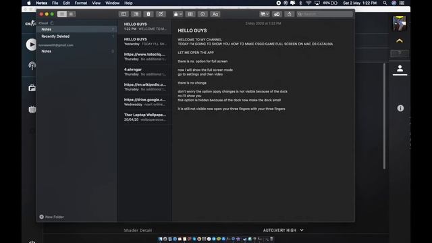Open Notification Center icon
The width and height of the screenshot is (432, 243).
click(402, 3)
